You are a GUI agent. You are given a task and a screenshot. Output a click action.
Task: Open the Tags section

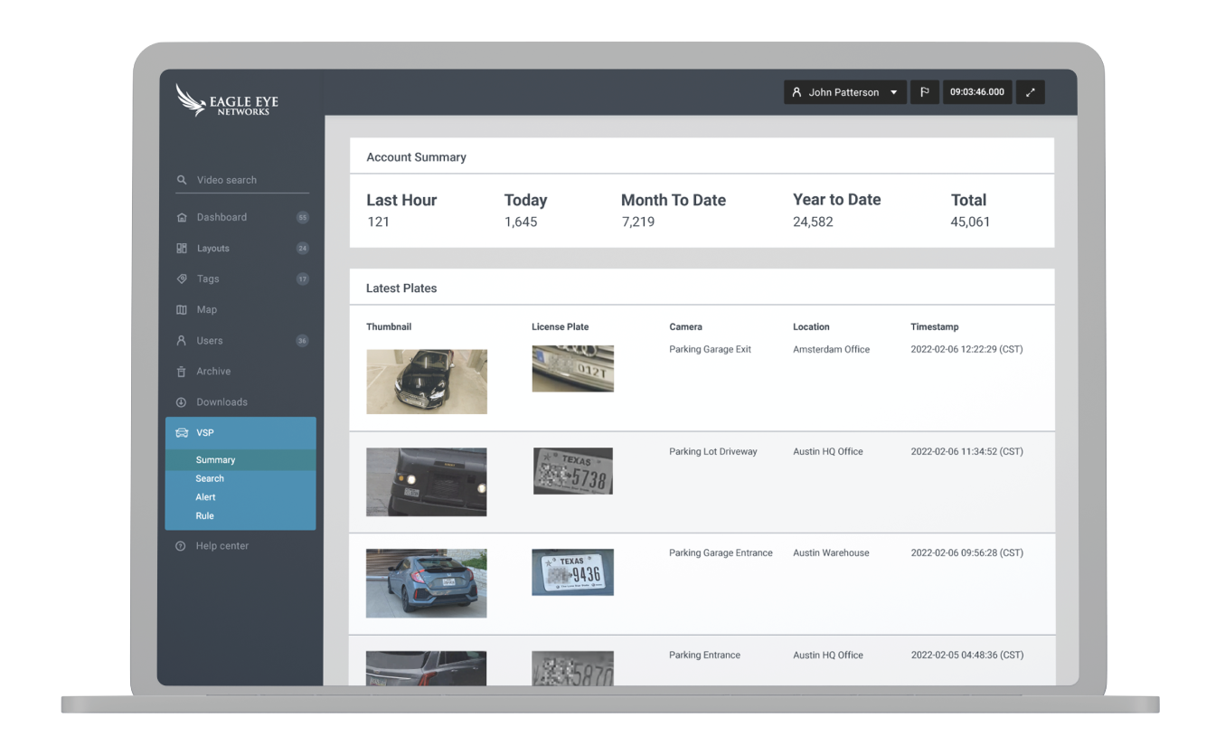point(207,278)
